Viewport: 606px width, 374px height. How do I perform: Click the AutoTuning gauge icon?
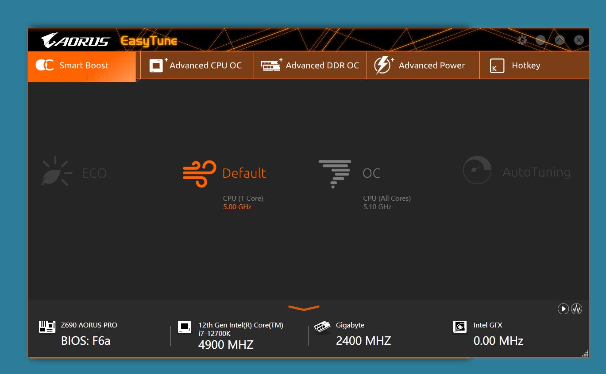(x=477, y=170)
